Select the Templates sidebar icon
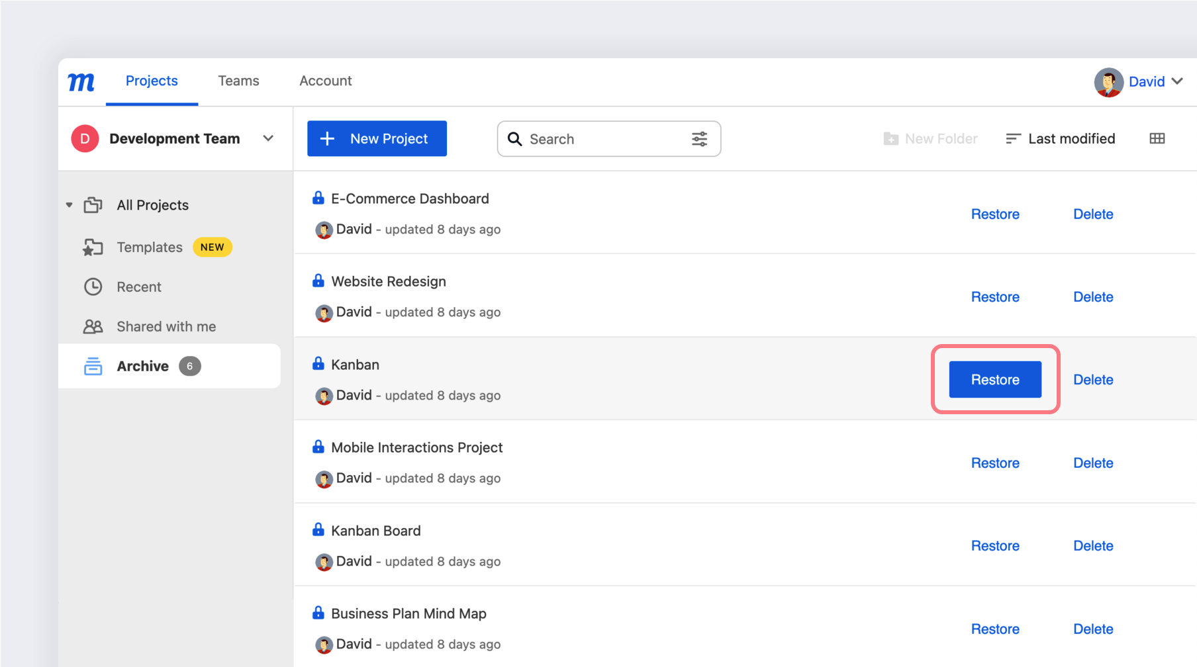This screenshot has height=667, width=1197. click(x=93, y=247)
